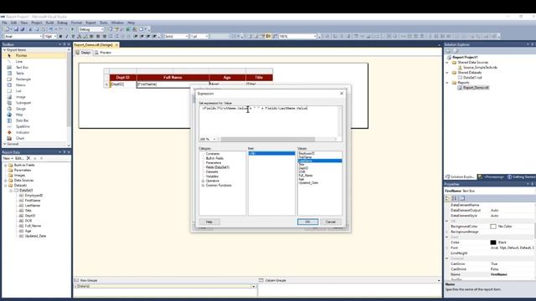
Task: Select Updated_Date field in Report Data
Action: (x=35, y=236)
